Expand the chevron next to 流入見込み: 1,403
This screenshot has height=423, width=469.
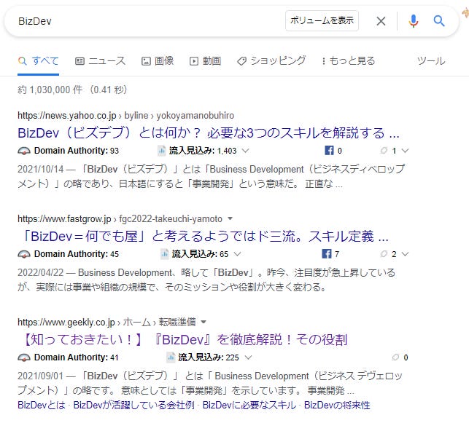point(245,151)
